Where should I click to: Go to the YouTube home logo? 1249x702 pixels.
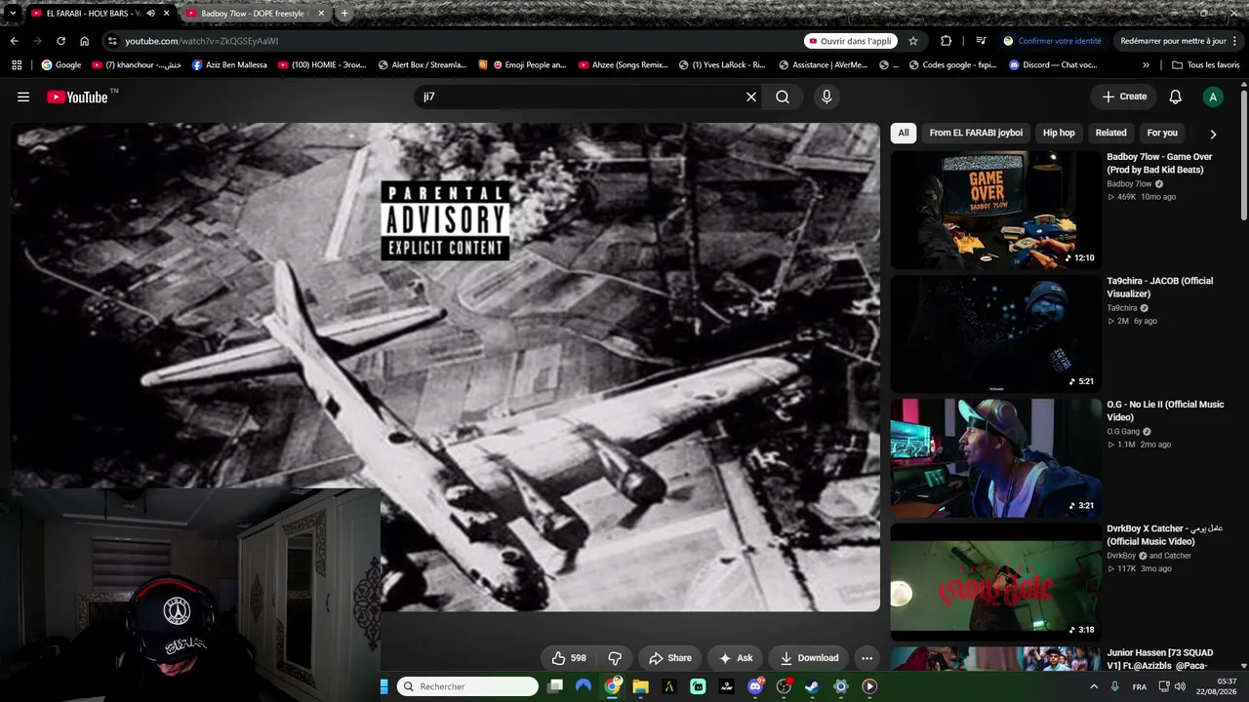click(77, 97)
